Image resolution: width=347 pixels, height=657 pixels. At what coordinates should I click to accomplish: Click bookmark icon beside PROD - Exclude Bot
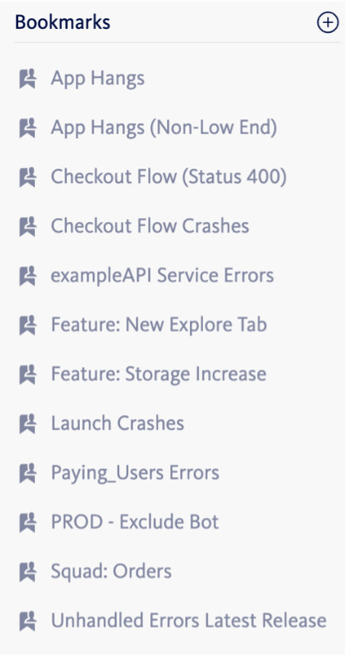pos(27,523)
